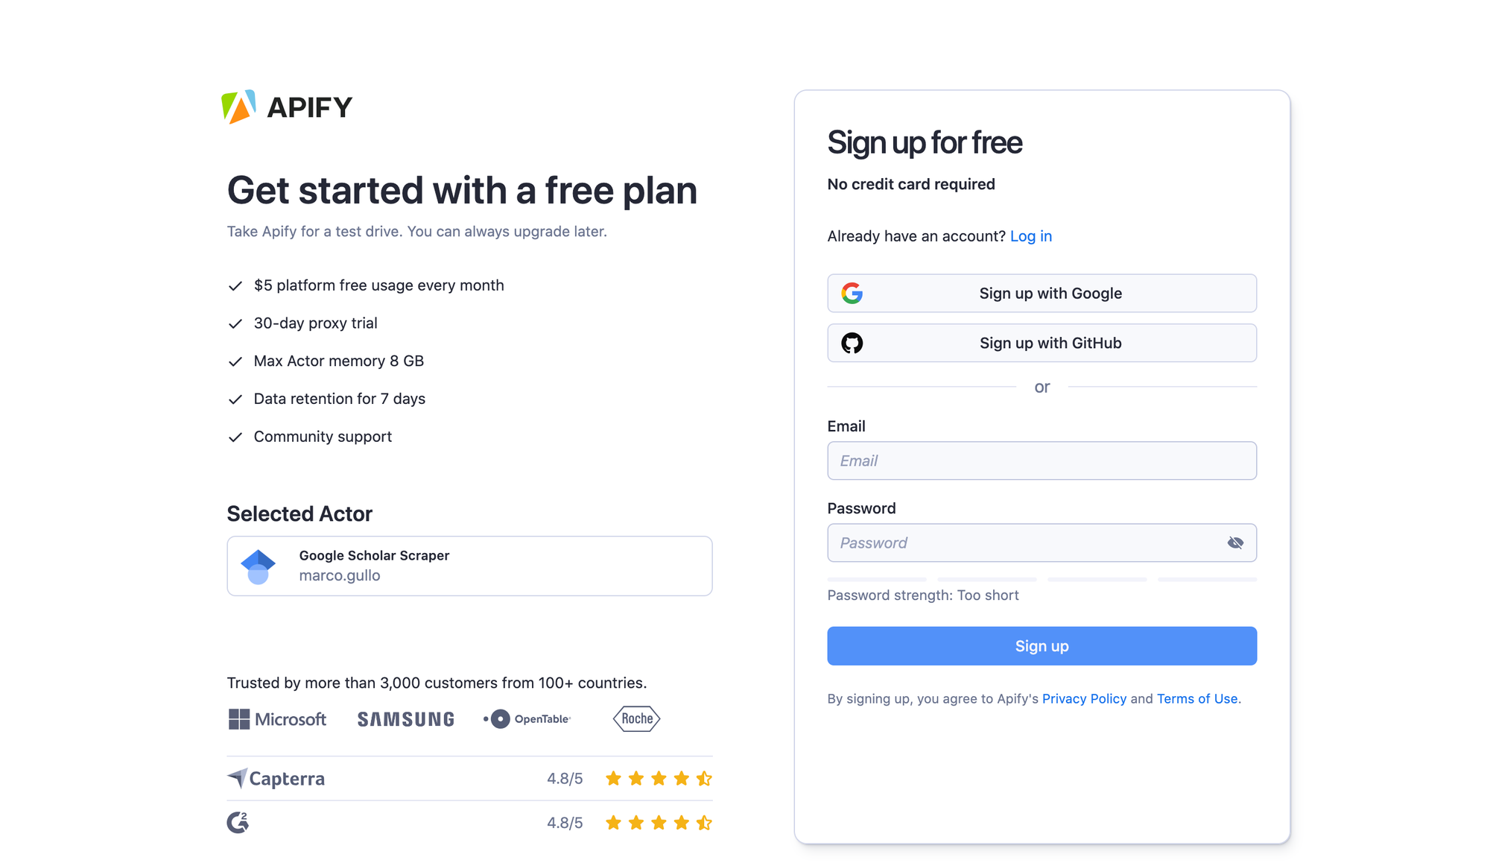Select the Google icon on signup button
Image resolution: width=1490 pixels, height=863 pixels.
[854, 293]
